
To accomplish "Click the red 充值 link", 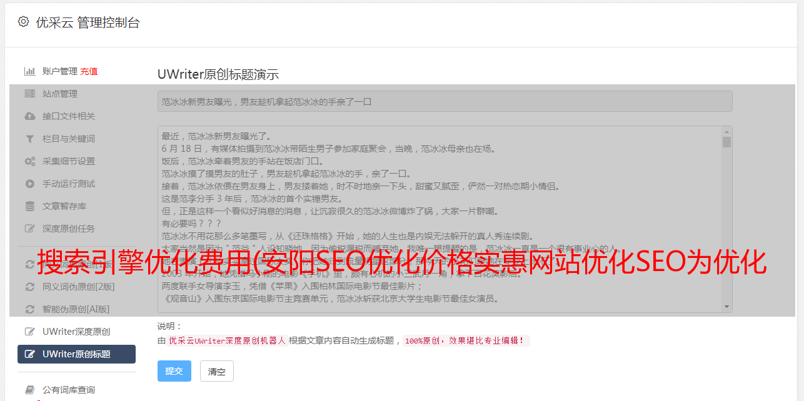I will point(89,71).
